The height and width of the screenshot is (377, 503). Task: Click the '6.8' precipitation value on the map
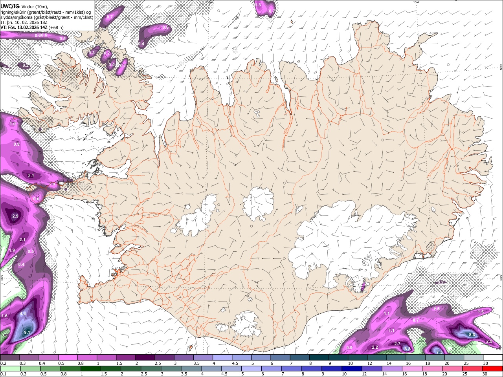[x=408, y=349]
